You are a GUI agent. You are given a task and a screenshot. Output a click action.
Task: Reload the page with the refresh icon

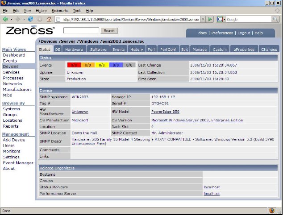(30, 19)
